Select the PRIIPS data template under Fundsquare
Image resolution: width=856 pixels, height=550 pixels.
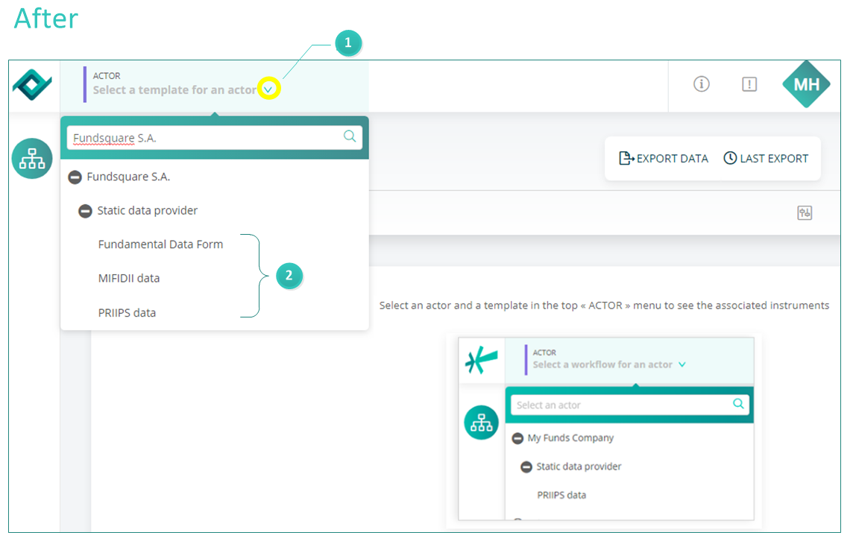pyautogui.click(x=127, y=313)
